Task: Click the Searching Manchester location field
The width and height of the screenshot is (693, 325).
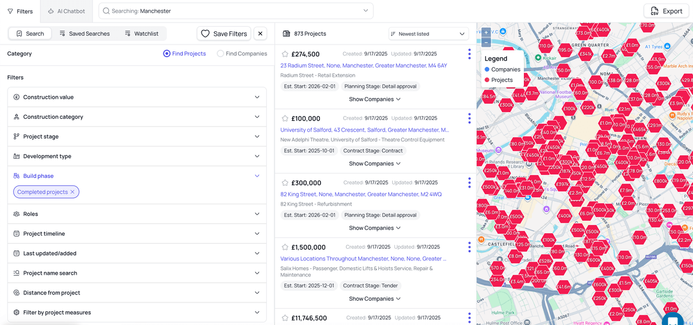Action: click(236, 11)
